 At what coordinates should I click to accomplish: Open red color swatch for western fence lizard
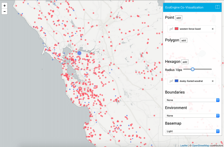click(176, 29)
